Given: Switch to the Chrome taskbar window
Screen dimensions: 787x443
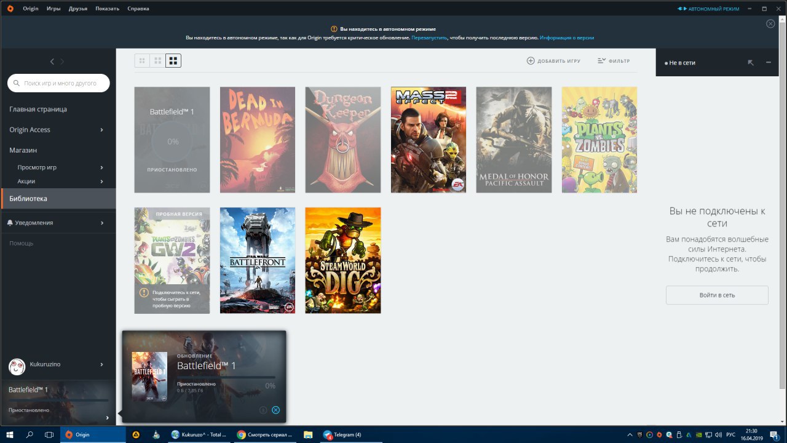Looking at the screenshot, I should (x=265, y=434).
